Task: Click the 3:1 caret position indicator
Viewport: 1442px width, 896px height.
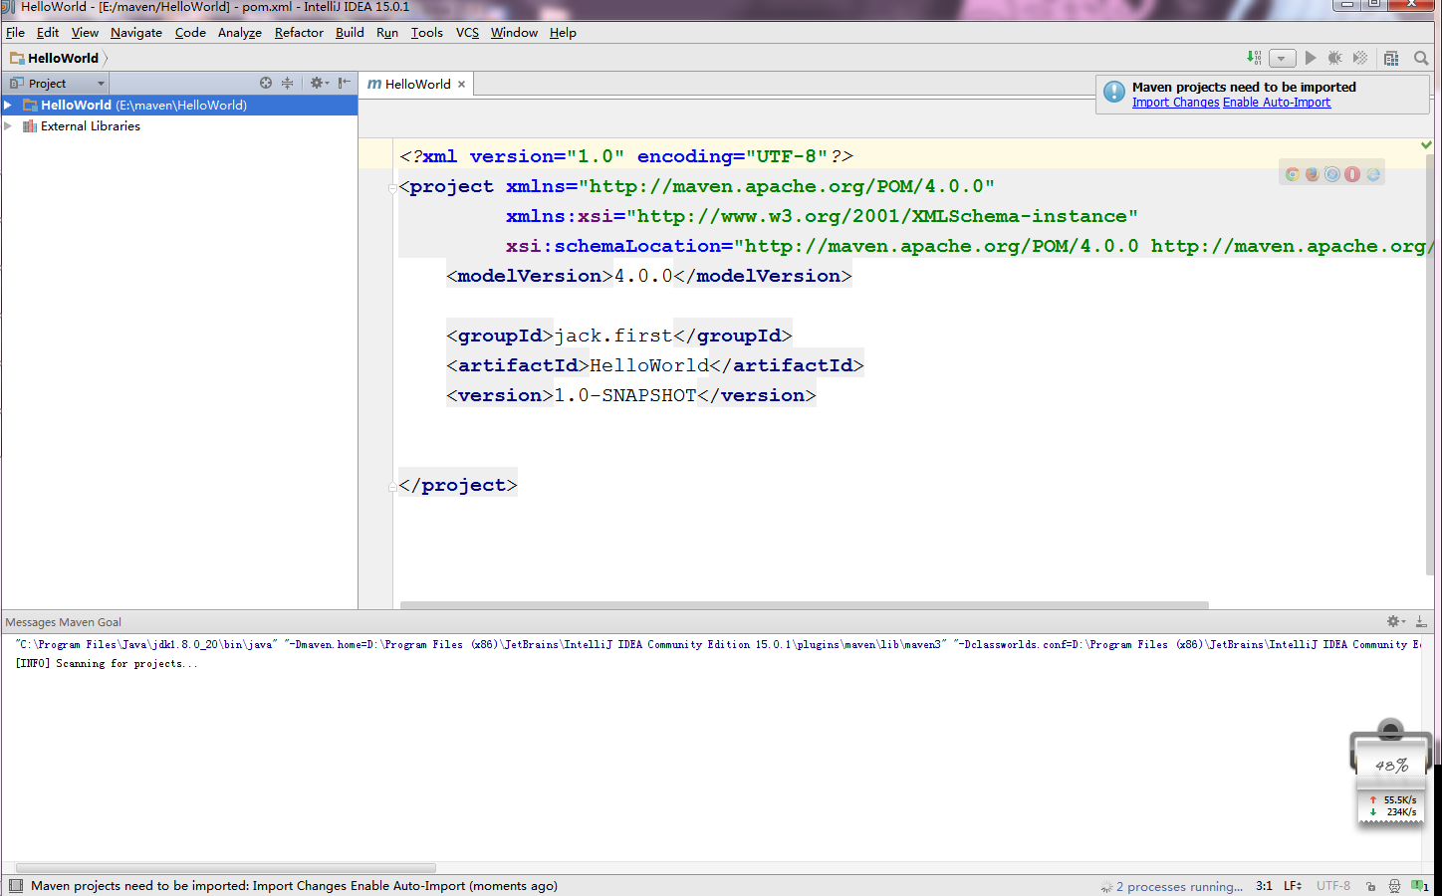Action: tap(1264, 886)
